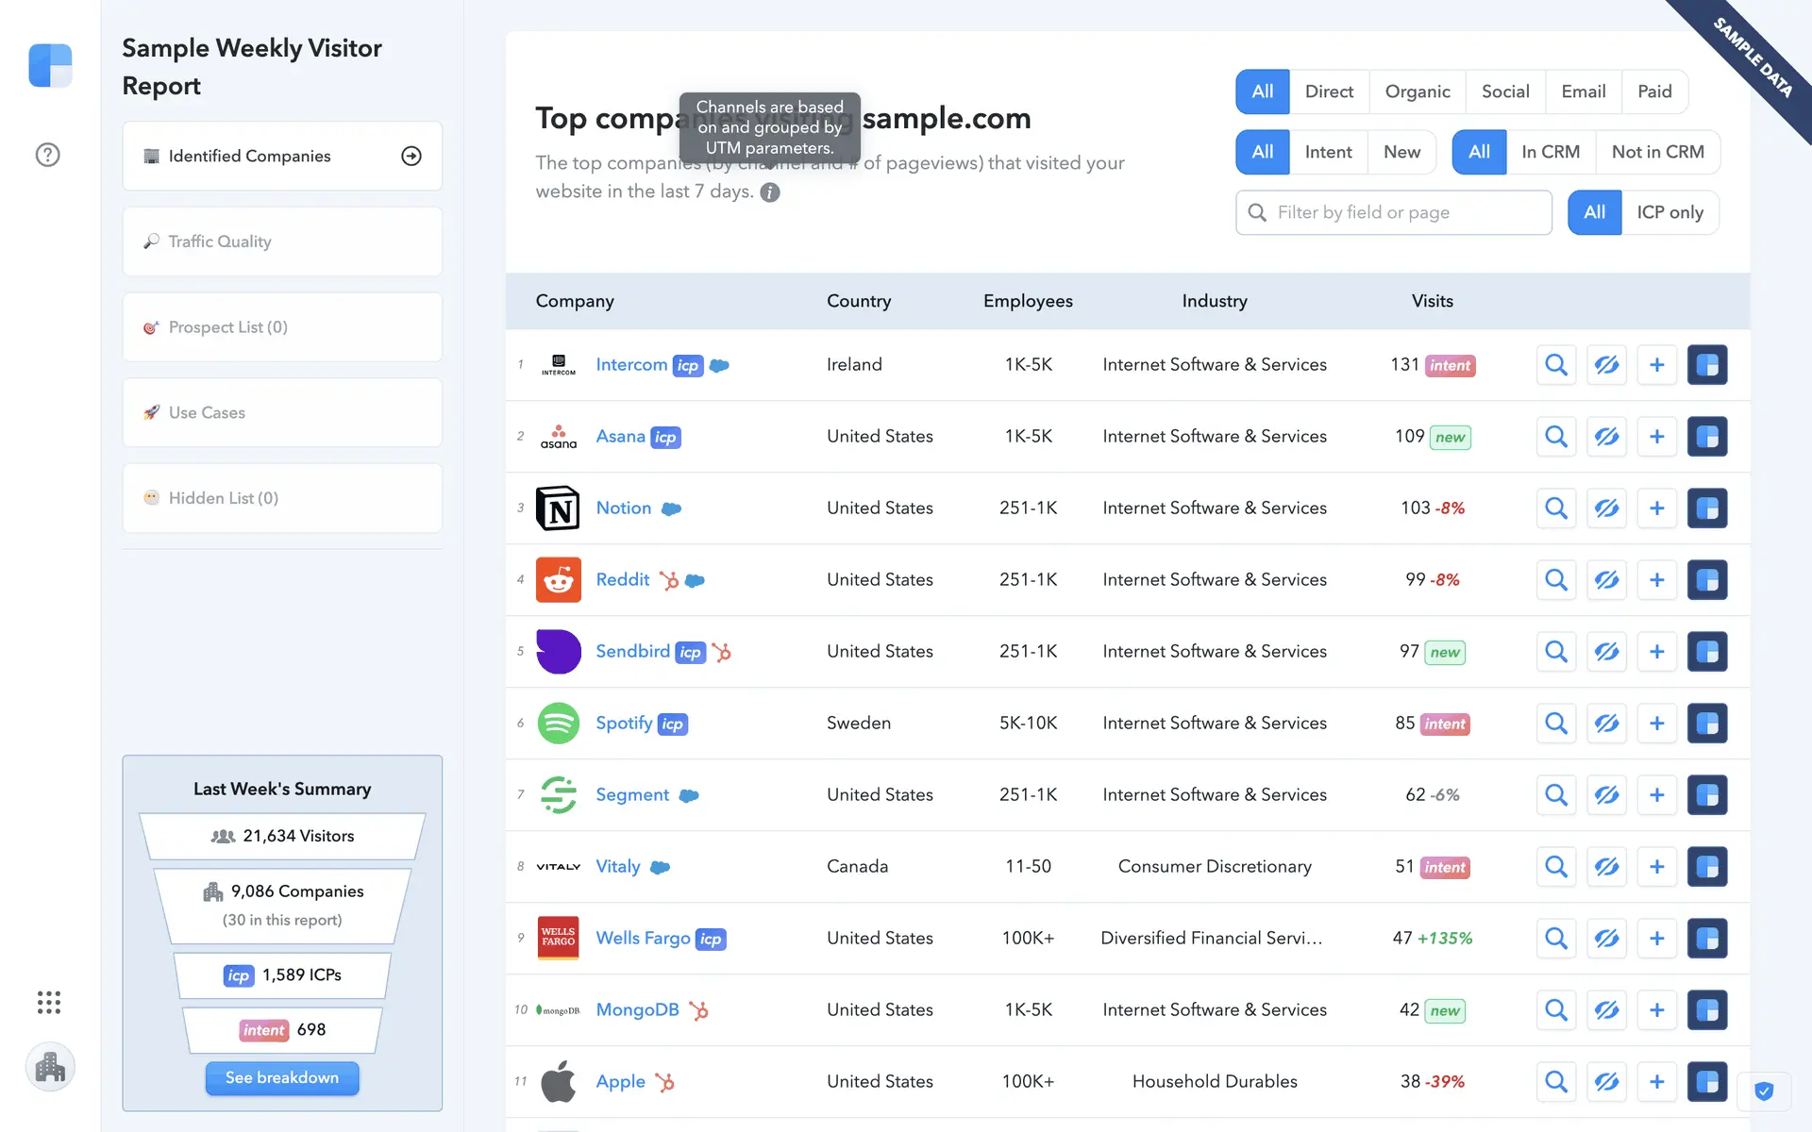Add Notion with the plus icon
This screenshot has height=1132, width=1812.
(x=1656, y=508)
